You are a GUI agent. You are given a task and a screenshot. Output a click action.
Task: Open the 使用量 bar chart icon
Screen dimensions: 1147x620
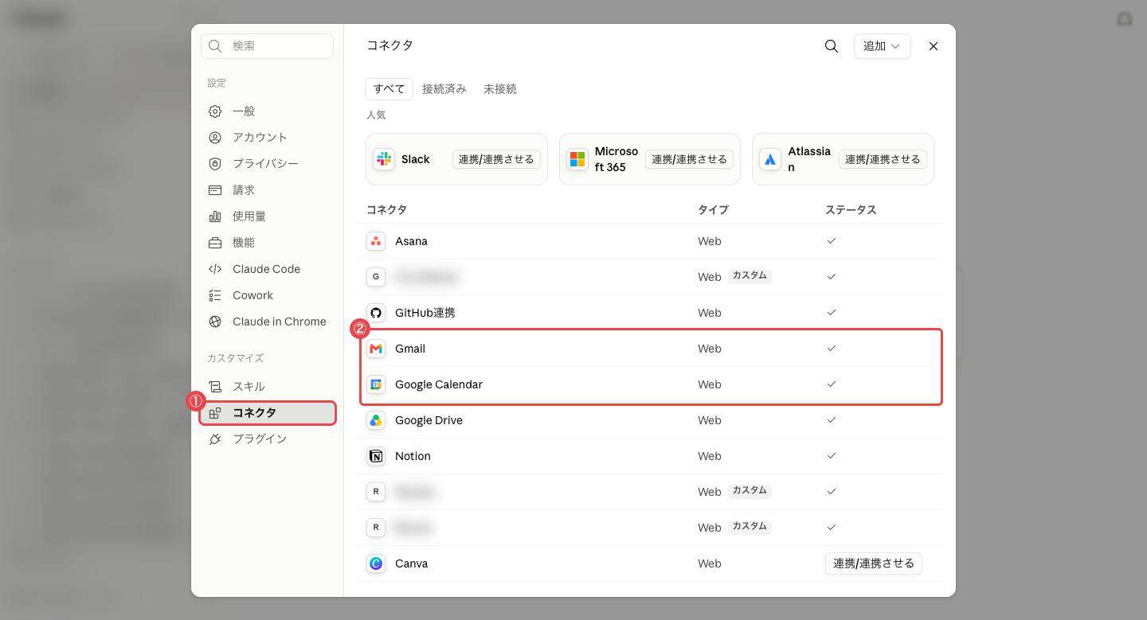[x=215, y=216]
